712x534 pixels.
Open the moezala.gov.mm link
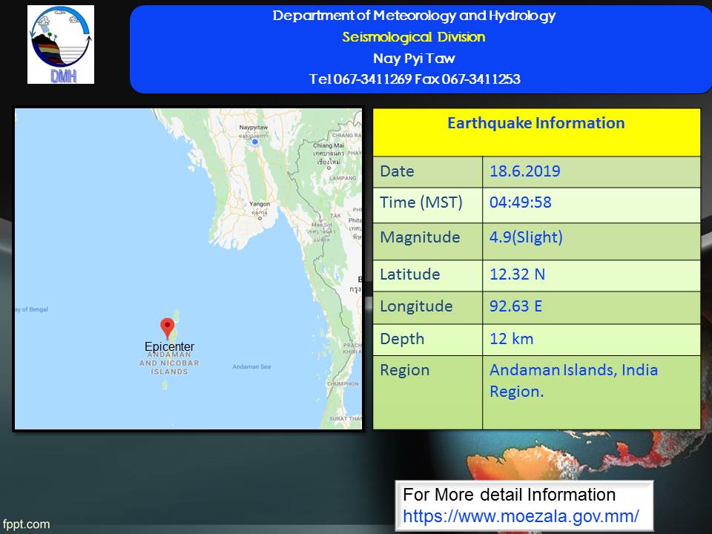(x=521, y=516)
